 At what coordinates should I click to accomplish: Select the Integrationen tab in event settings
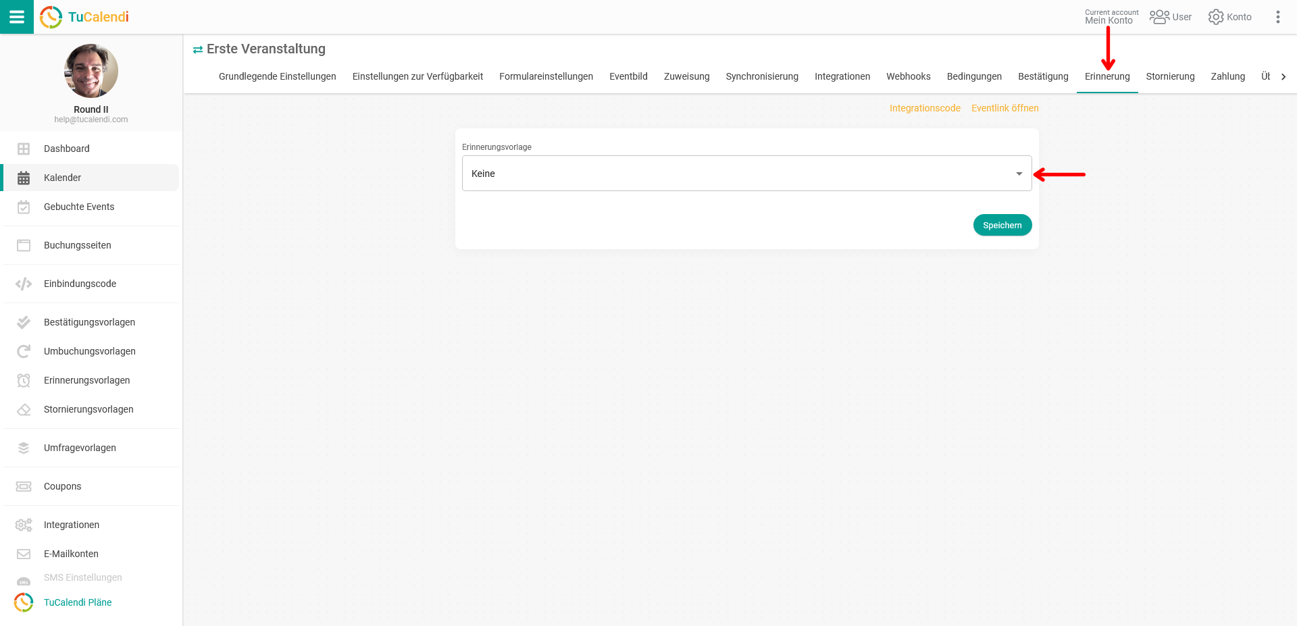point(842,76)
